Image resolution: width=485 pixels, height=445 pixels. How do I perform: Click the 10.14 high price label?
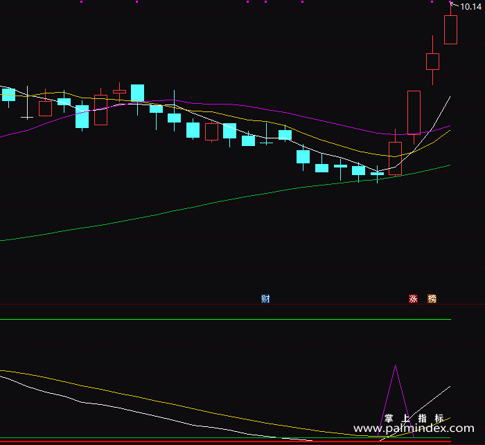[470, 7]
